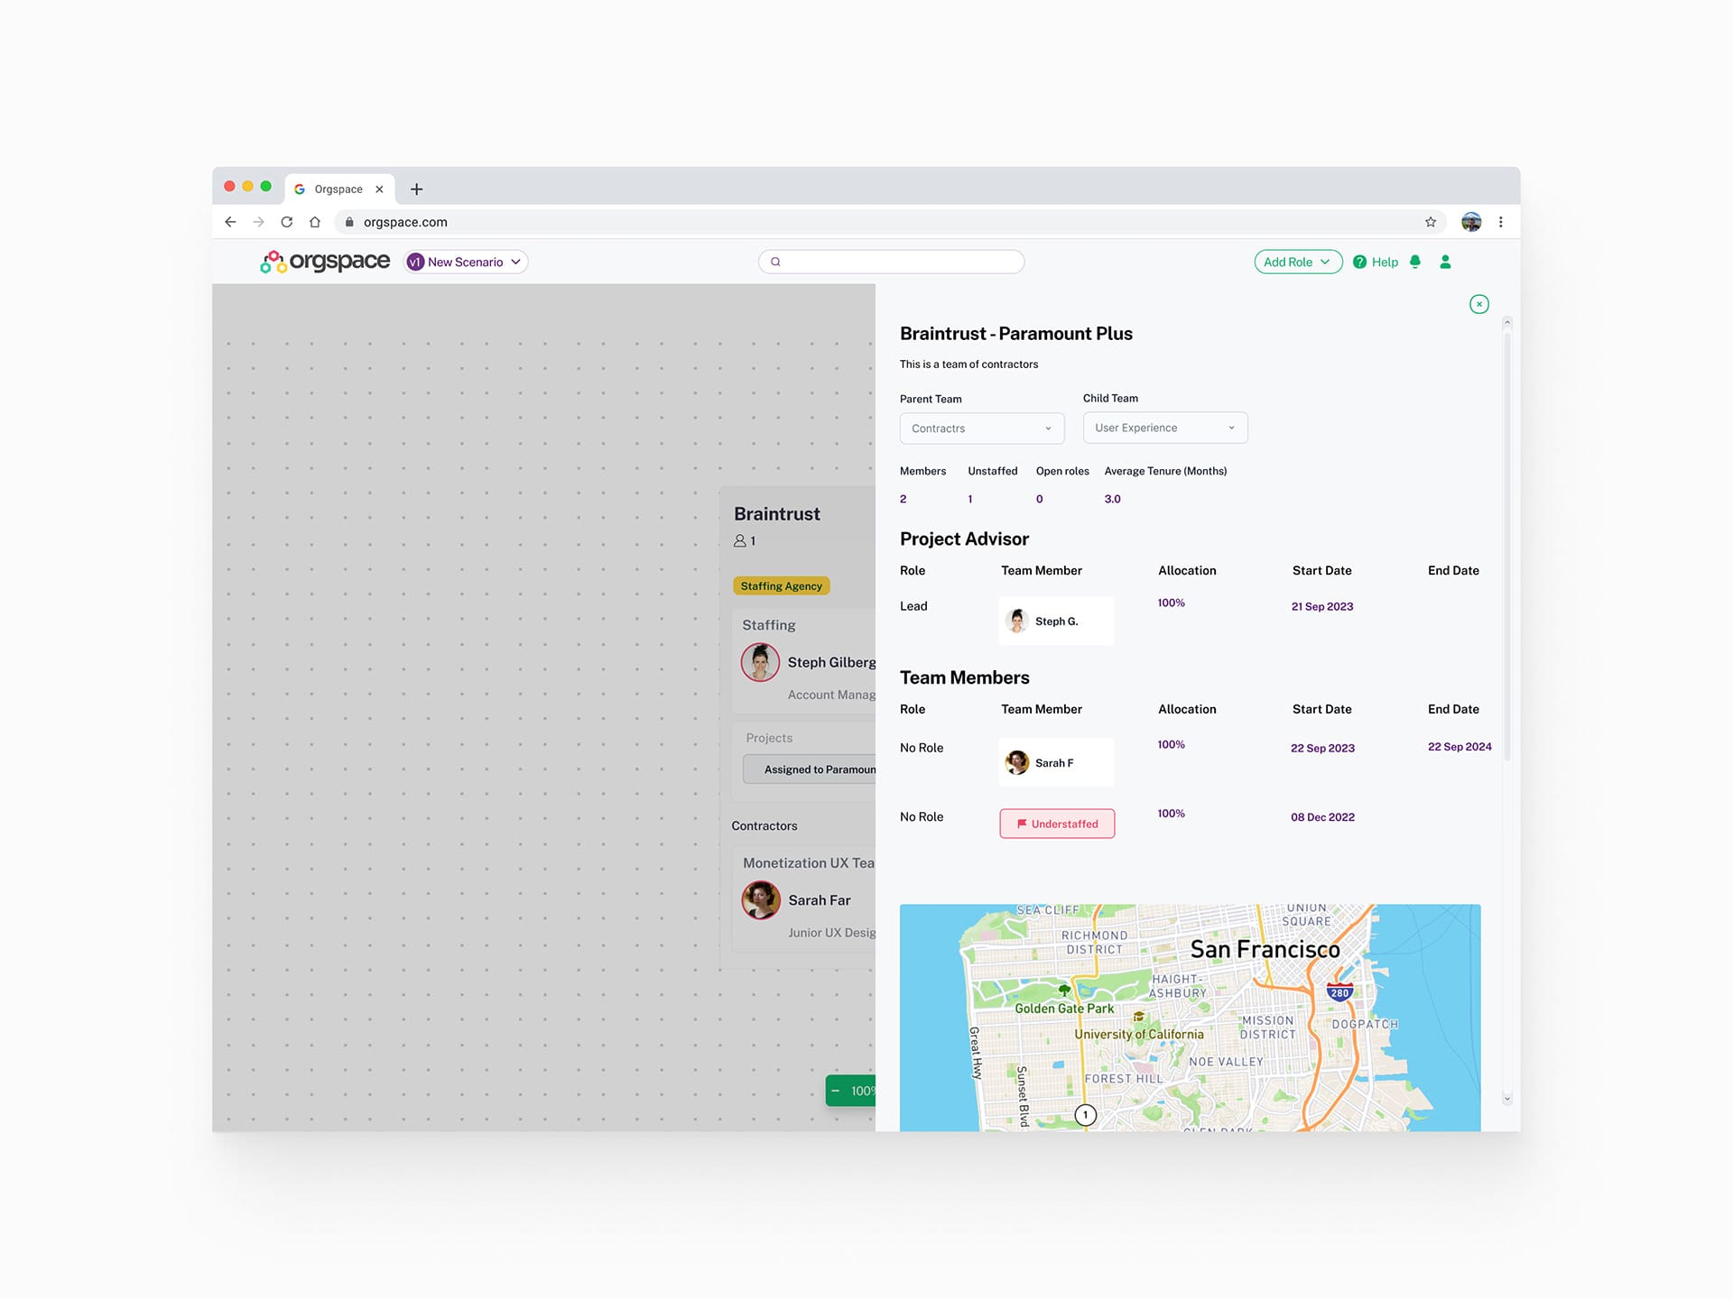Click Sarah F's 100% allocation value
1733x1299 pixels.
[x=1171, y=744]
